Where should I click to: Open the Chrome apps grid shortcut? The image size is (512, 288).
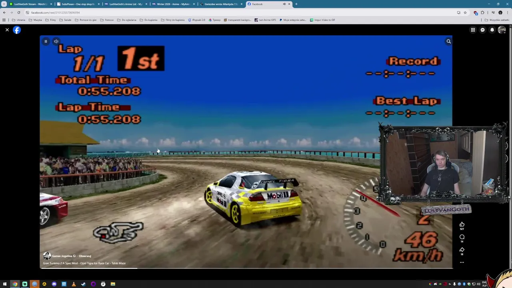pos(4,20)
